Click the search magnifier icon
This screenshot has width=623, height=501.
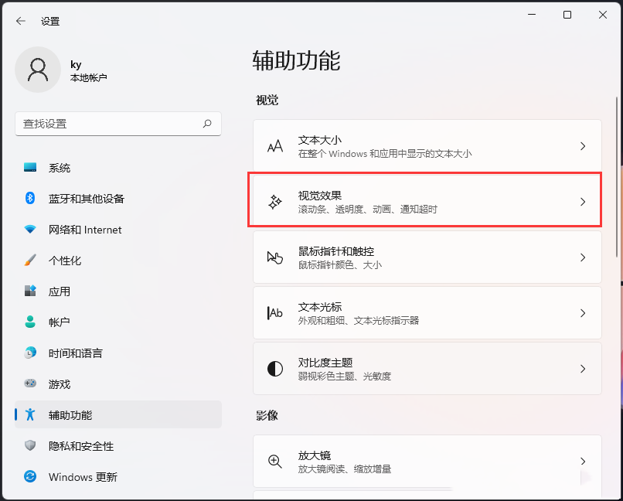207,124
